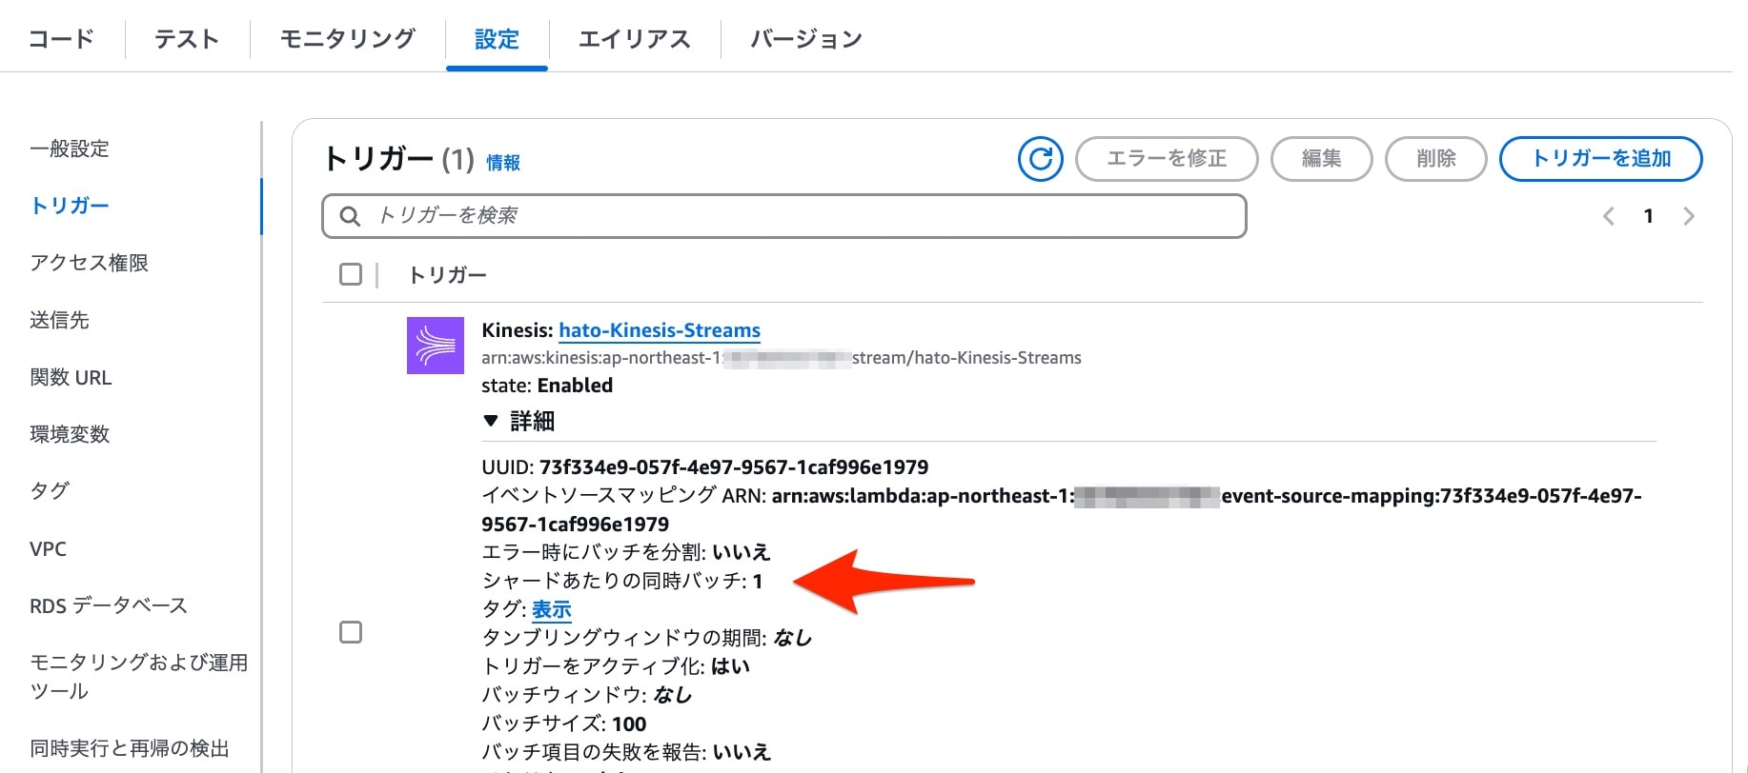This screenshot has height=773, width=1748.
Task: Click the 削除 button
Action: click(x=1436, y=159)
